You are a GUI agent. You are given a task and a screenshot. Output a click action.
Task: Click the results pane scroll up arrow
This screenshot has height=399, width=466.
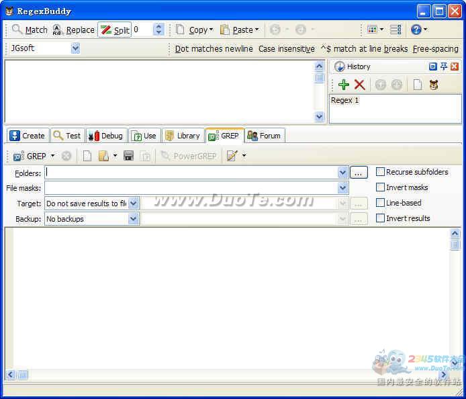pos(455,233)
